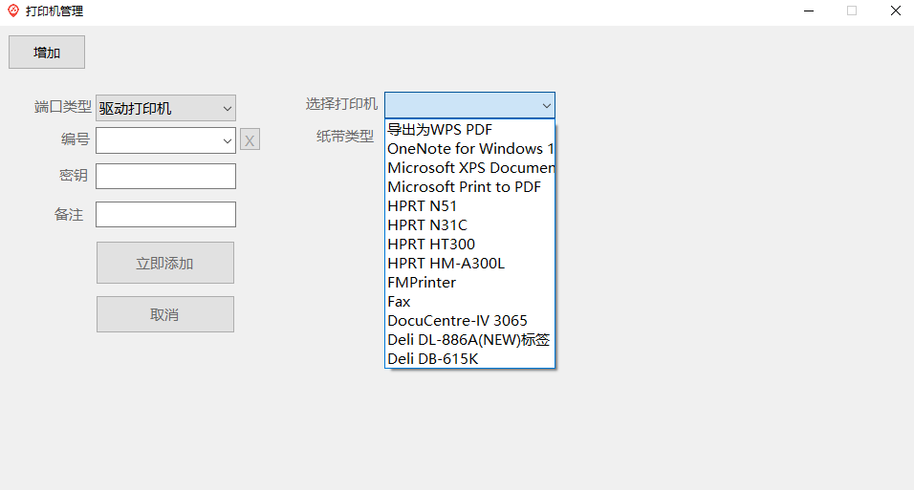
Task: Pick HPRT HT300 from list
Action: [469, 245]
